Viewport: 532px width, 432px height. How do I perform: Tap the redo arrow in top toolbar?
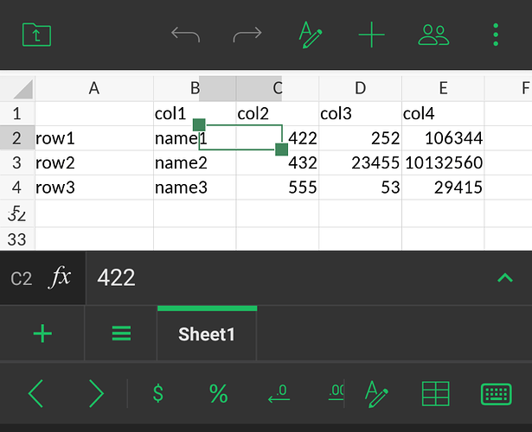pyautogui.click(x=247, y=35)
